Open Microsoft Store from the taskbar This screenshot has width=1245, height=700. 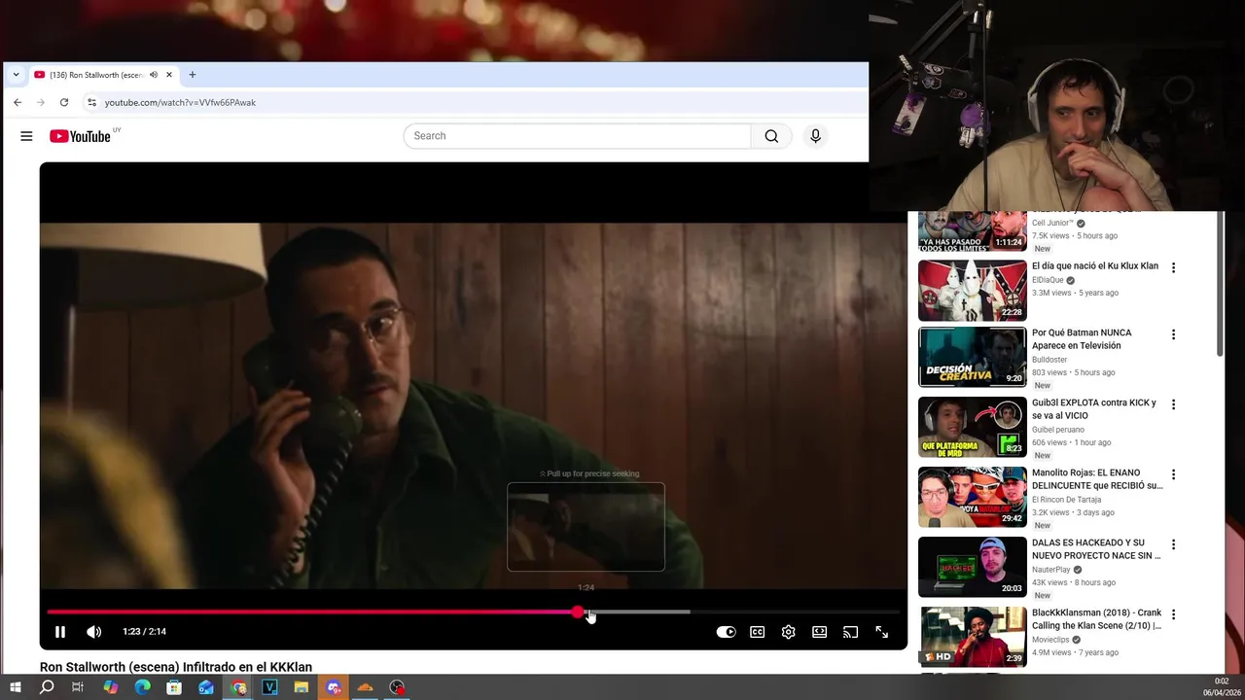pos(174,687)
